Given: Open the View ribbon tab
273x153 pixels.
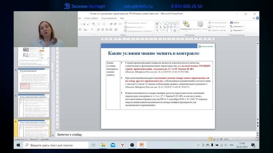Looking at the screenshot, I should [122, 18].
